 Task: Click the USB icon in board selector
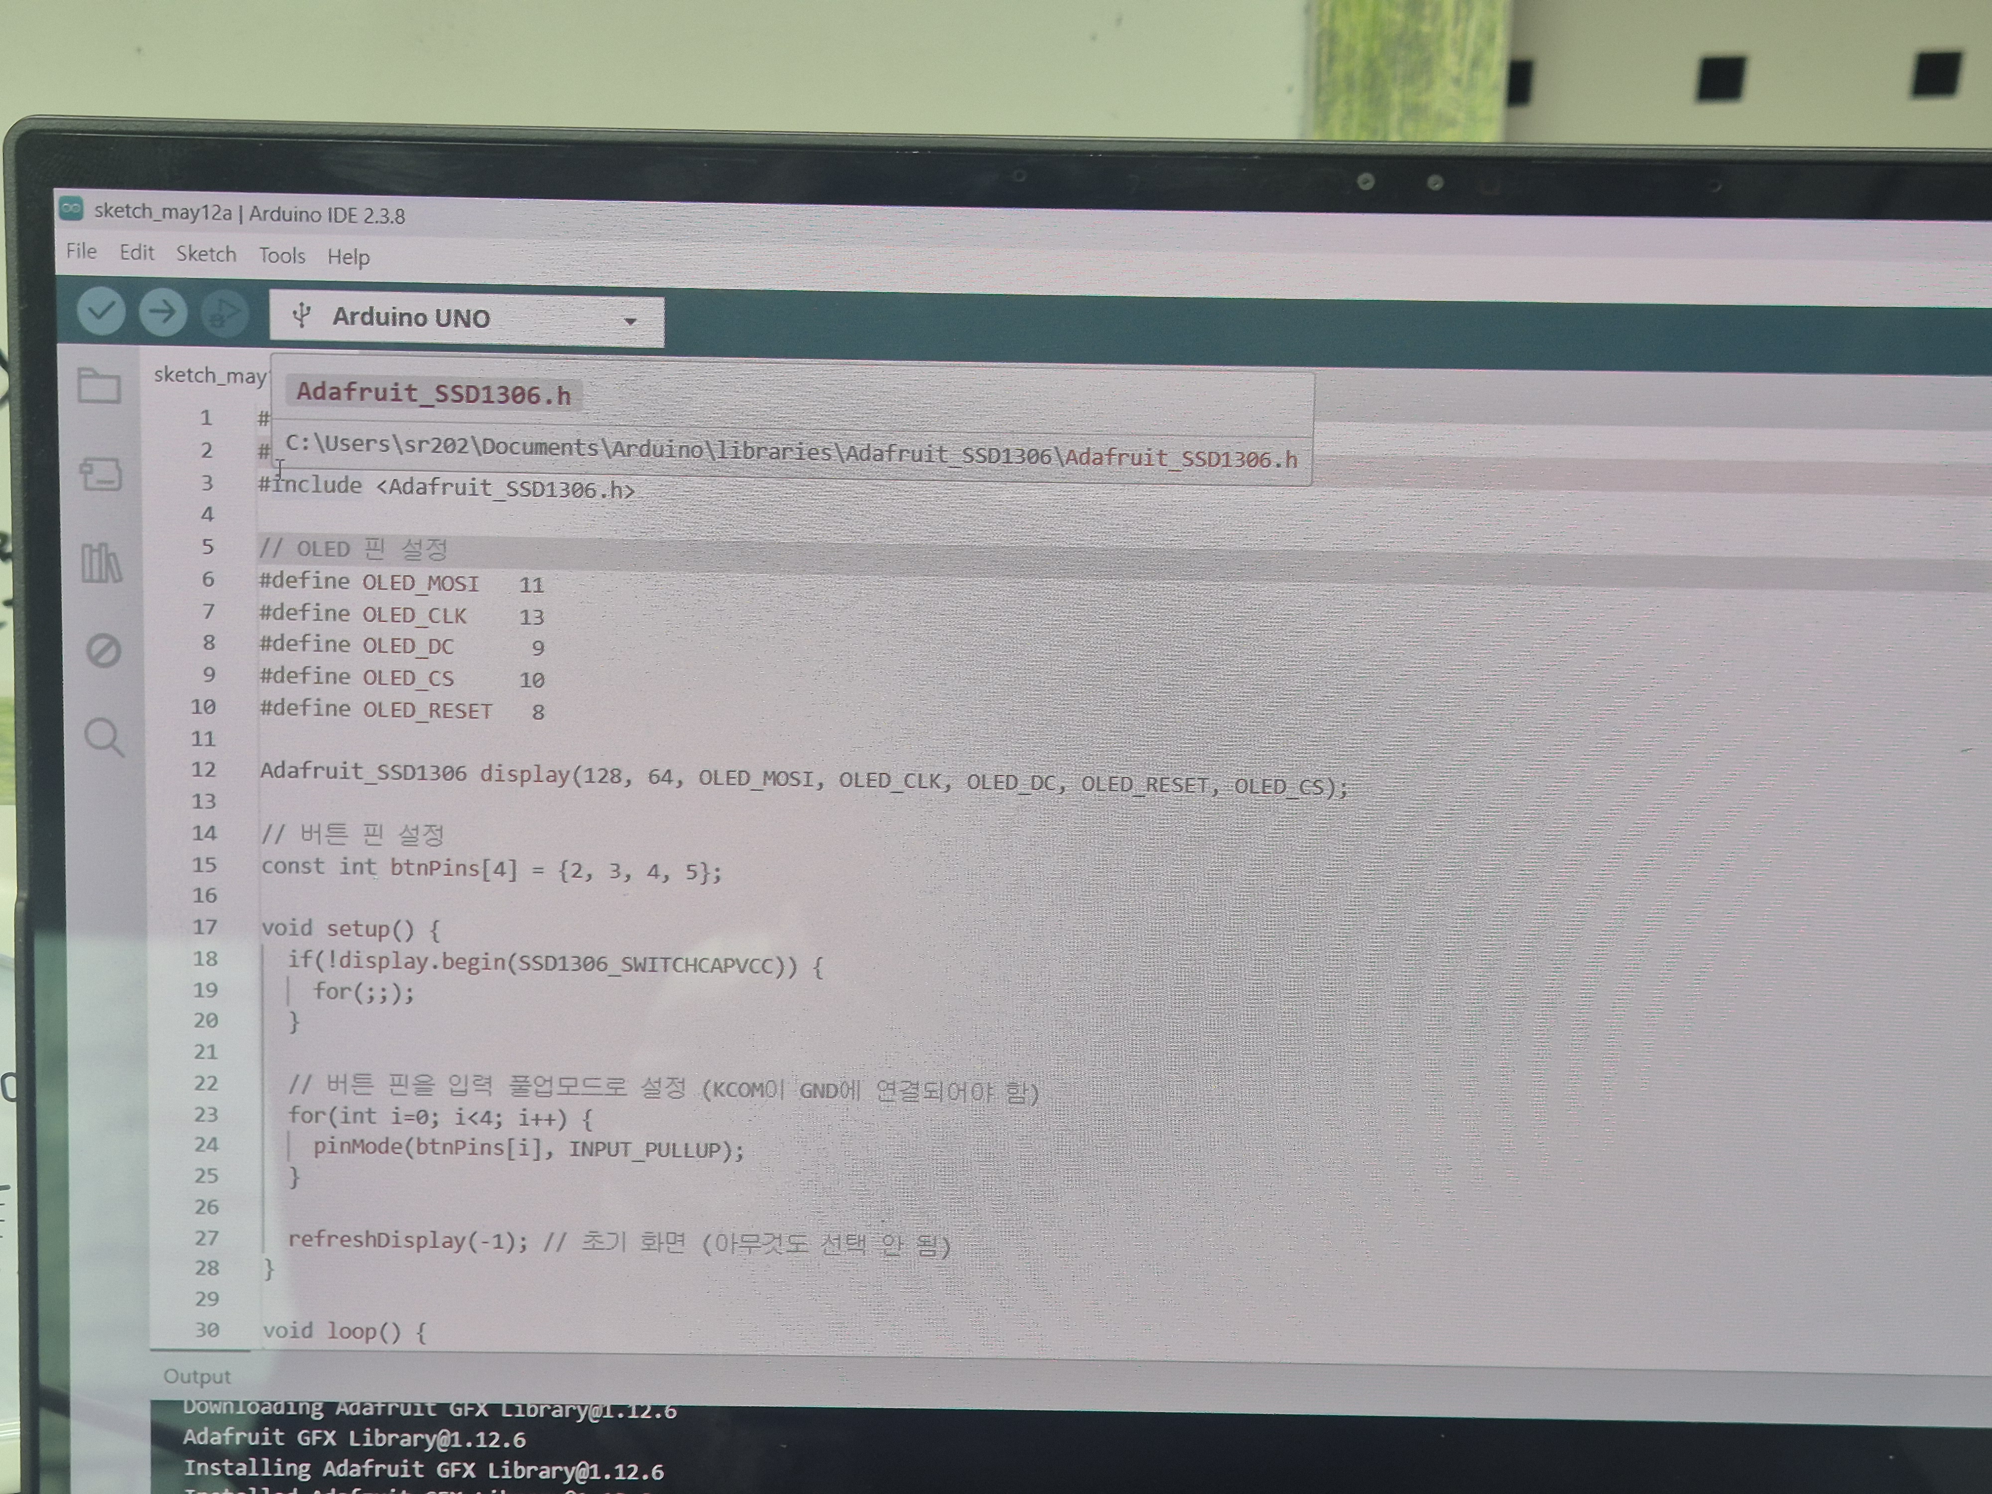click(303, 315)
